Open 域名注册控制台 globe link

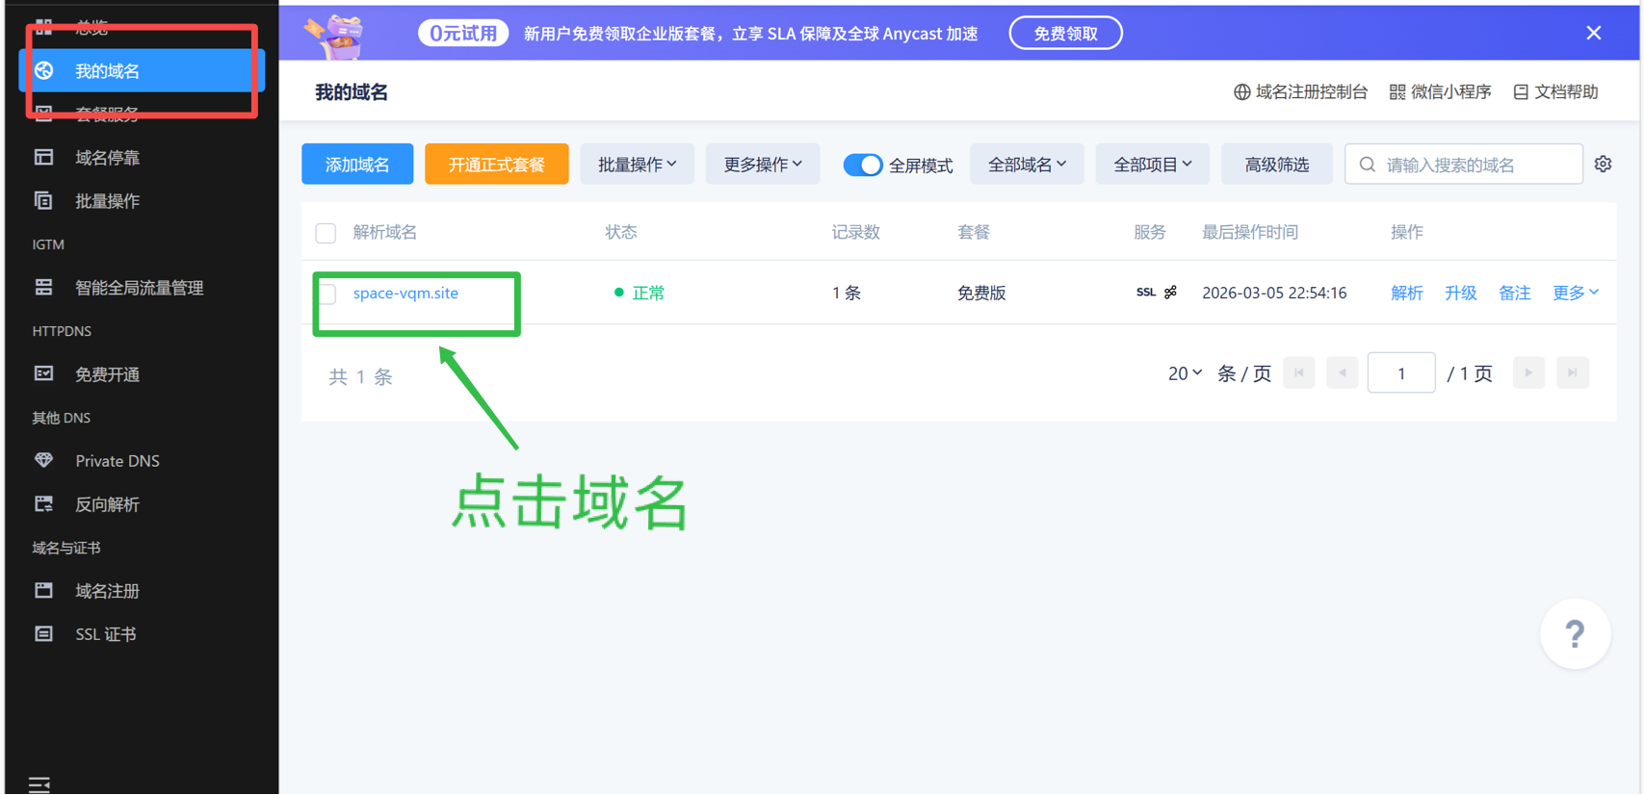[x=1300, y=92]
